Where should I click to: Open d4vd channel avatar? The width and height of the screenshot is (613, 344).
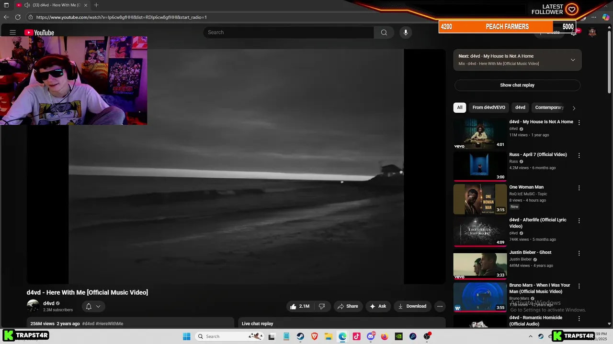click(x=33, y=306)
